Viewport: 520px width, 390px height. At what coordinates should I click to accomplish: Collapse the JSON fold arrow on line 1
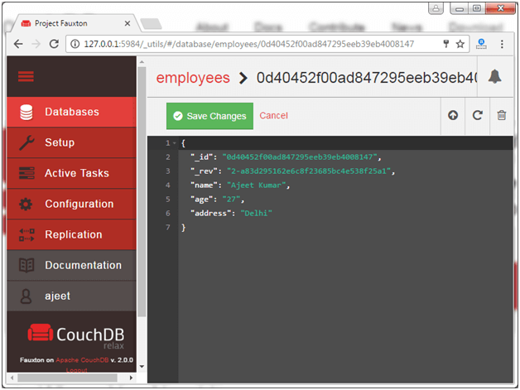[174, 143]
